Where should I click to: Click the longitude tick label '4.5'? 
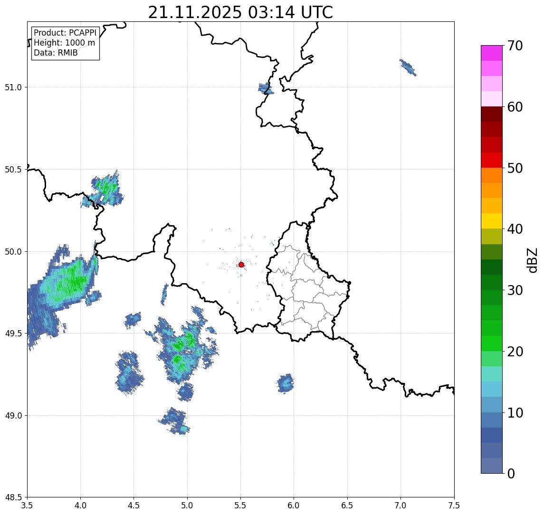pyautogui.click(x=134, y=505)
